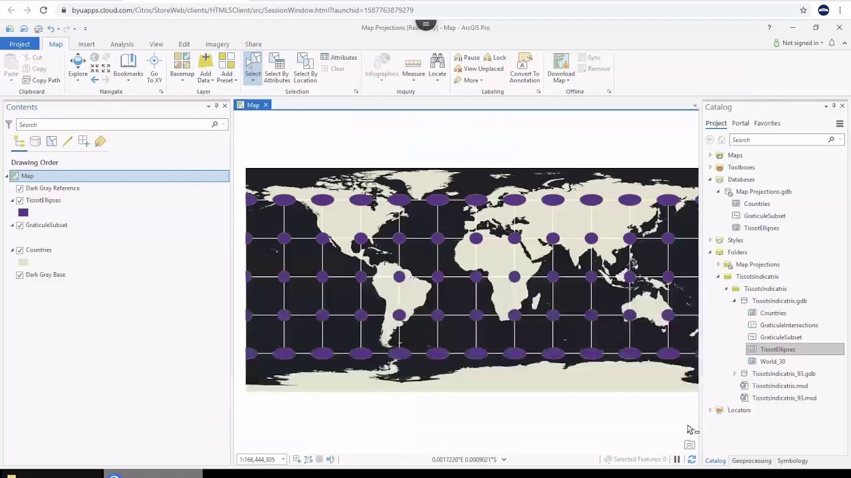851x478 pixels.
Task: Switch Contents to List By Data Source
Action: coord(35,141)
